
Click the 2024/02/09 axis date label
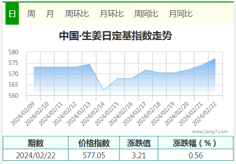coord(23,114)
